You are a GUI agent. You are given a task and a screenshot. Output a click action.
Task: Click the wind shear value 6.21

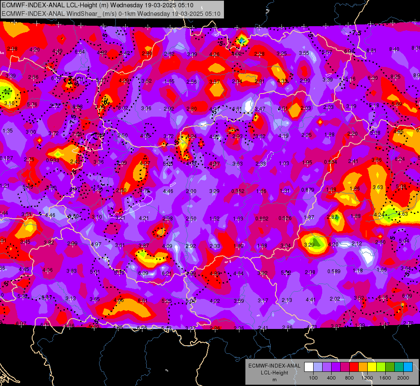coord(166,274)
